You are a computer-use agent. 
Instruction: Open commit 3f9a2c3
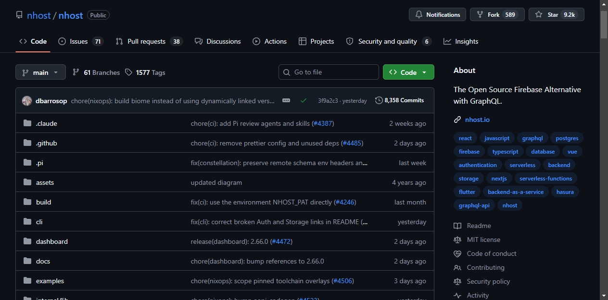tap(328, 101)
